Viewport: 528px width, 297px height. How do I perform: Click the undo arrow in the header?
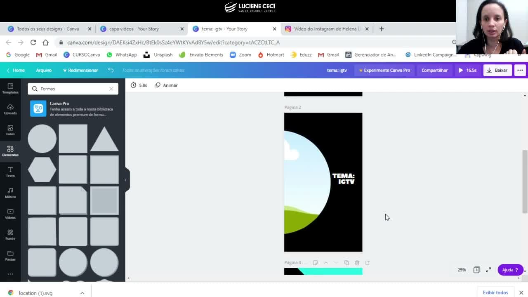[111, 70]
